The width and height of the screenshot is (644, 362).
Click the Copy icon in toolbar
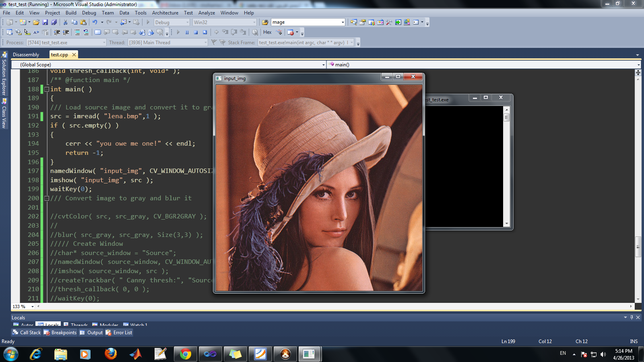coord(74,22)
